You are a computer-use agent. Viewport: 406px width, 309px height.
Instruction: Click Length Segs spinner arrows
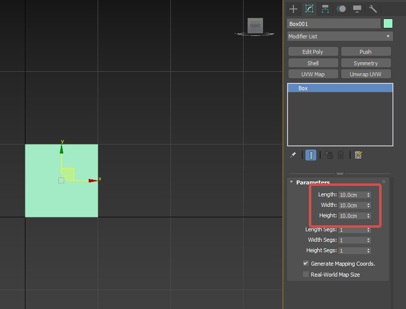(x=368, y=230)
